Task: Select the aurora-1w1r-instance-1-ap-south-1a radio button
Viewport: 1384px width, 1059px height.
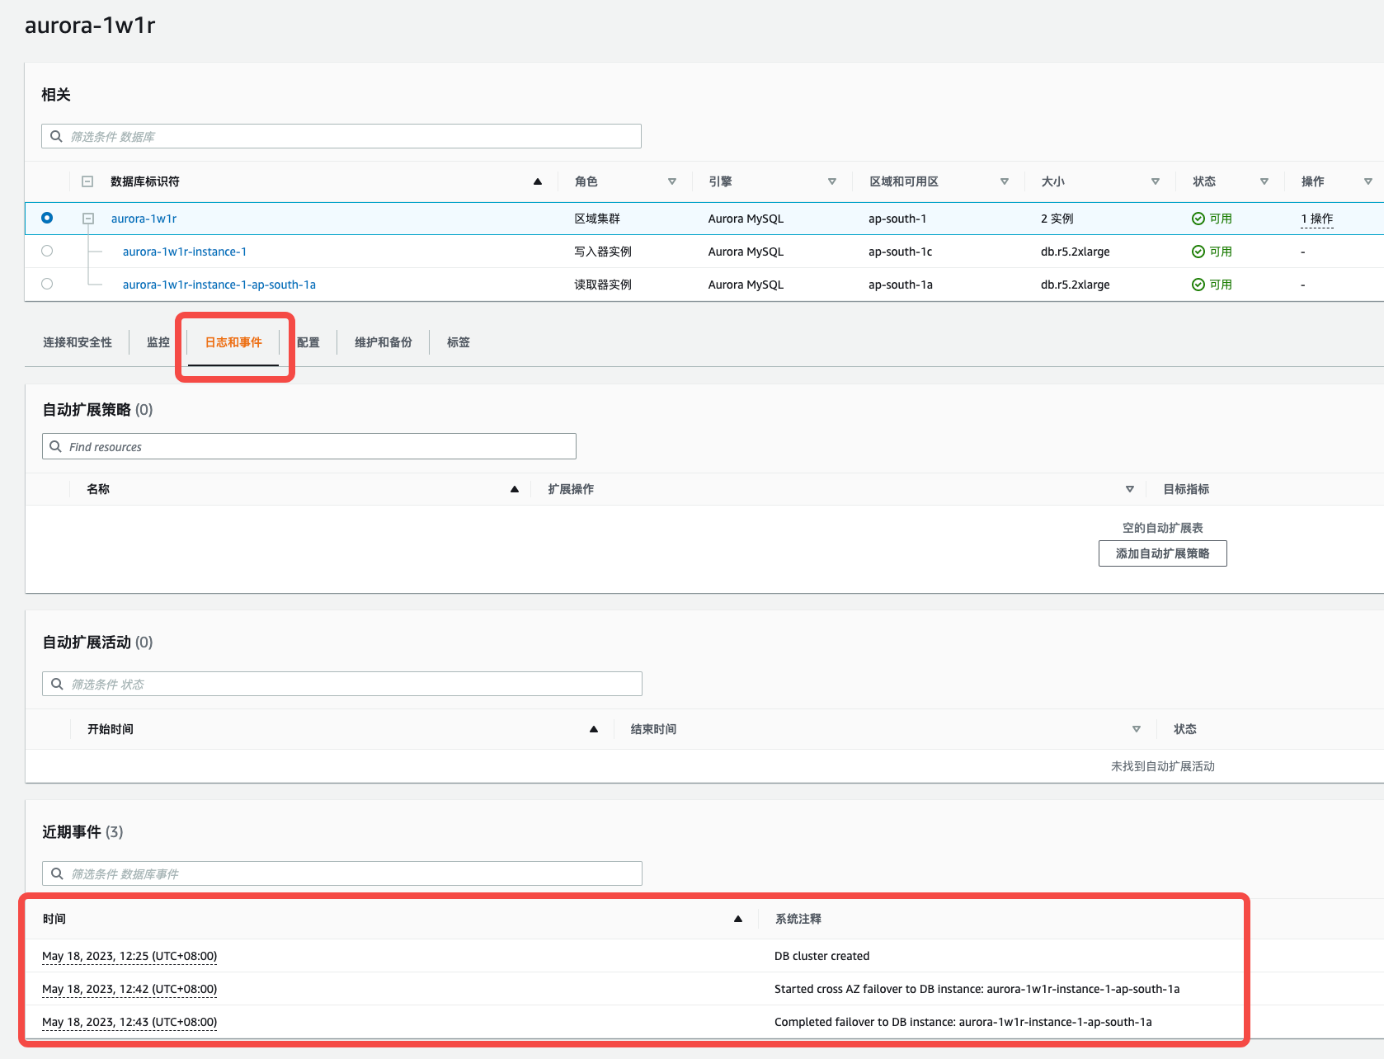Action: pyautogui.click(x=47, y=284)
